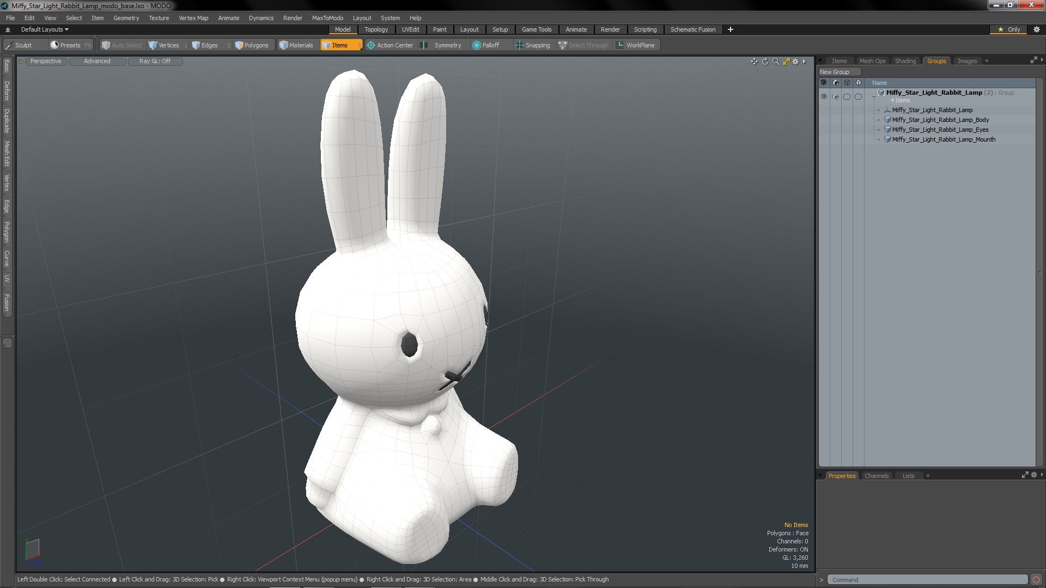
Task: Select the Miffy_Star_Light_Rabbit_Lamp locator item
Action: (x=932, y=110)
